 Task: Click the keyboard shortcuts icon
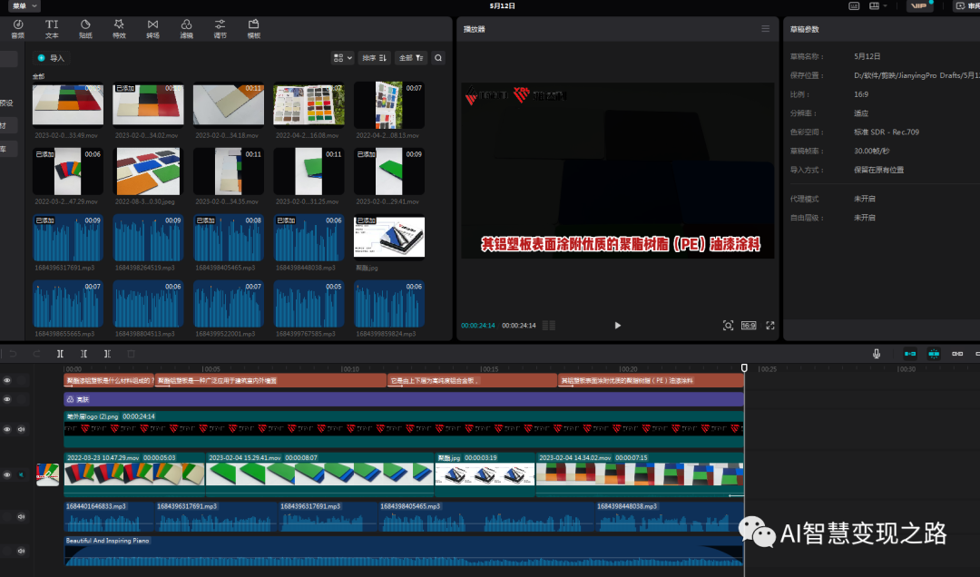pyautogui.click(x=854, y=5)
